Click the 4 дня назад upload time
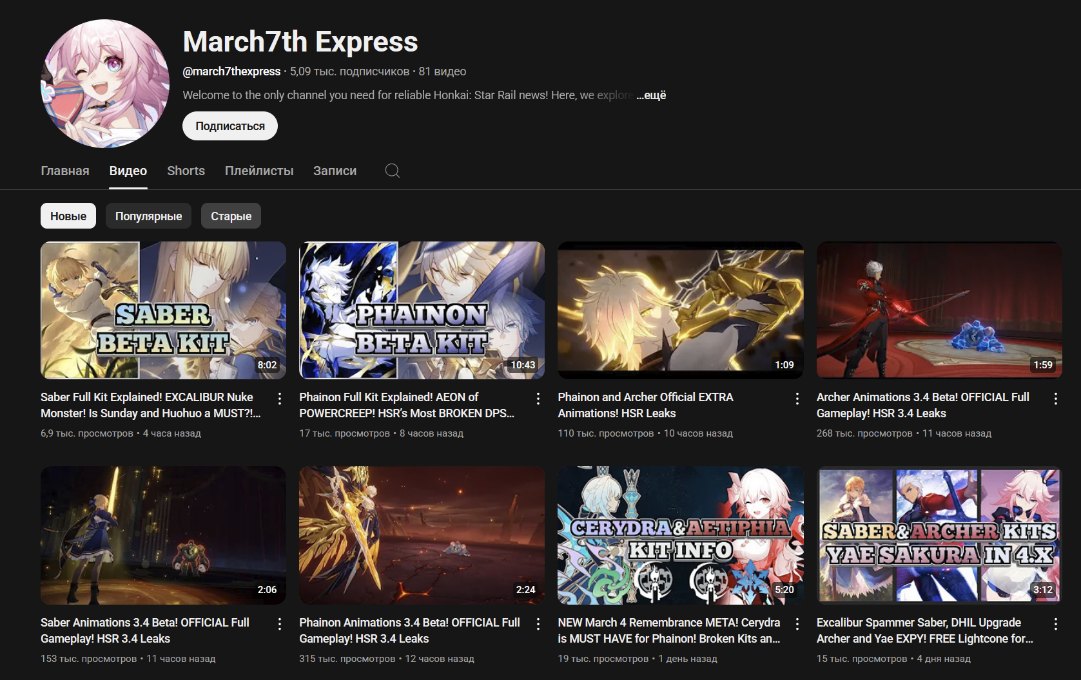 coord(944,659)
